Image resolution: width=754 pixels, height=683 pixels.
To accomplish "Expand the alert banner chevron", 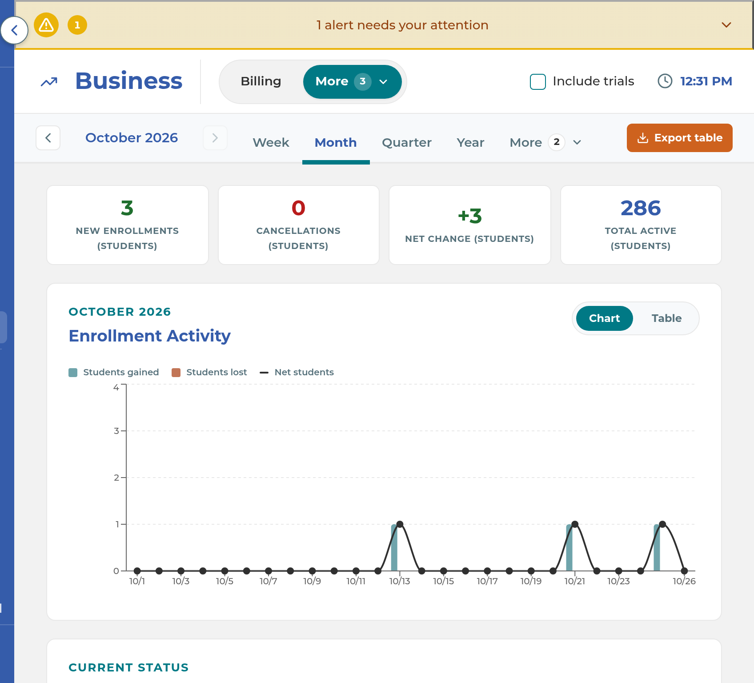I will [726, 25].
